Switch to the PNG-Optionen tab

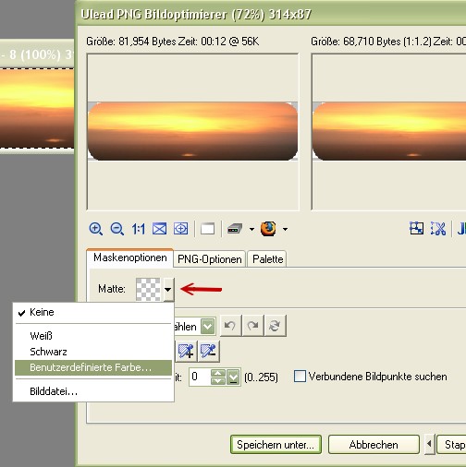pyautogui.click(x=209, y=259)
